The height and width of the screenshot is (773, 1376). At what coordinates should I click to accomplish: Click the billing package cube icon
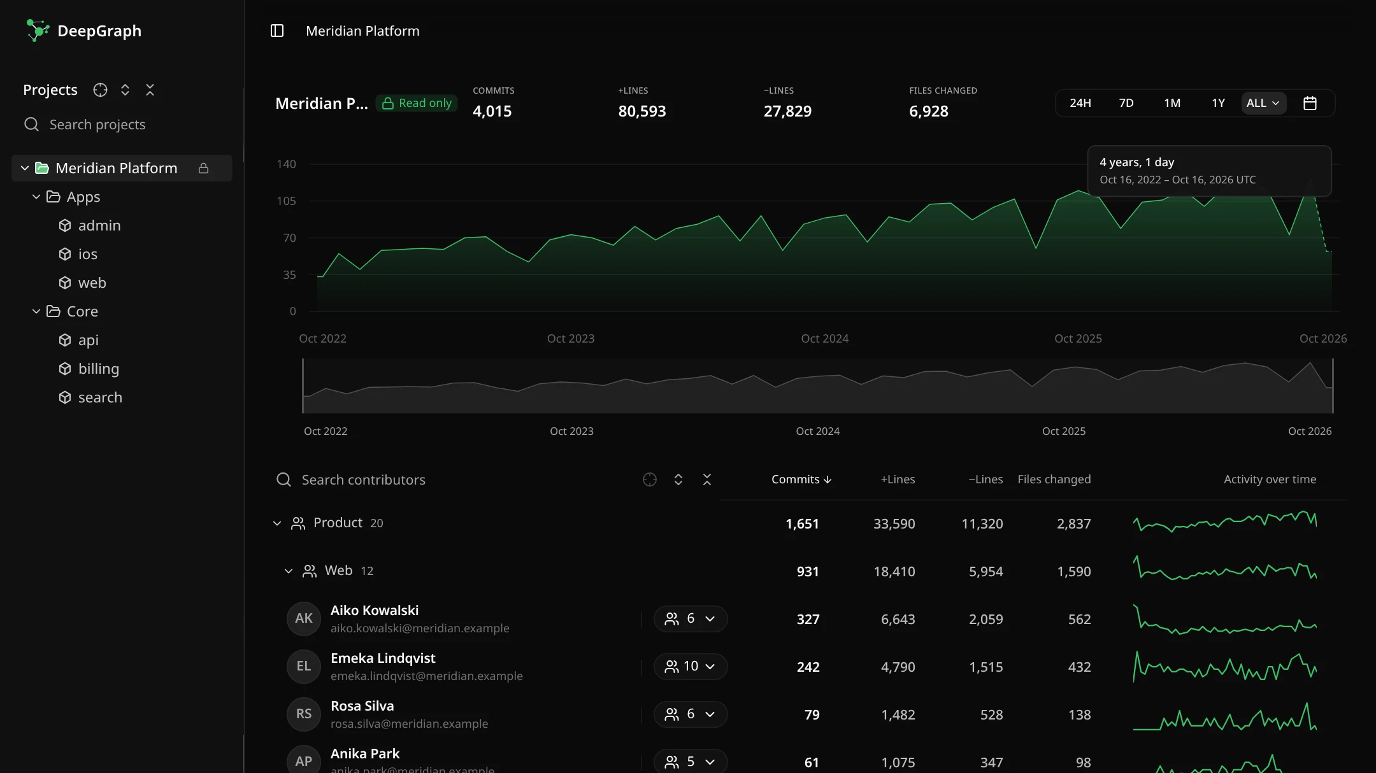tap(65, 369)
